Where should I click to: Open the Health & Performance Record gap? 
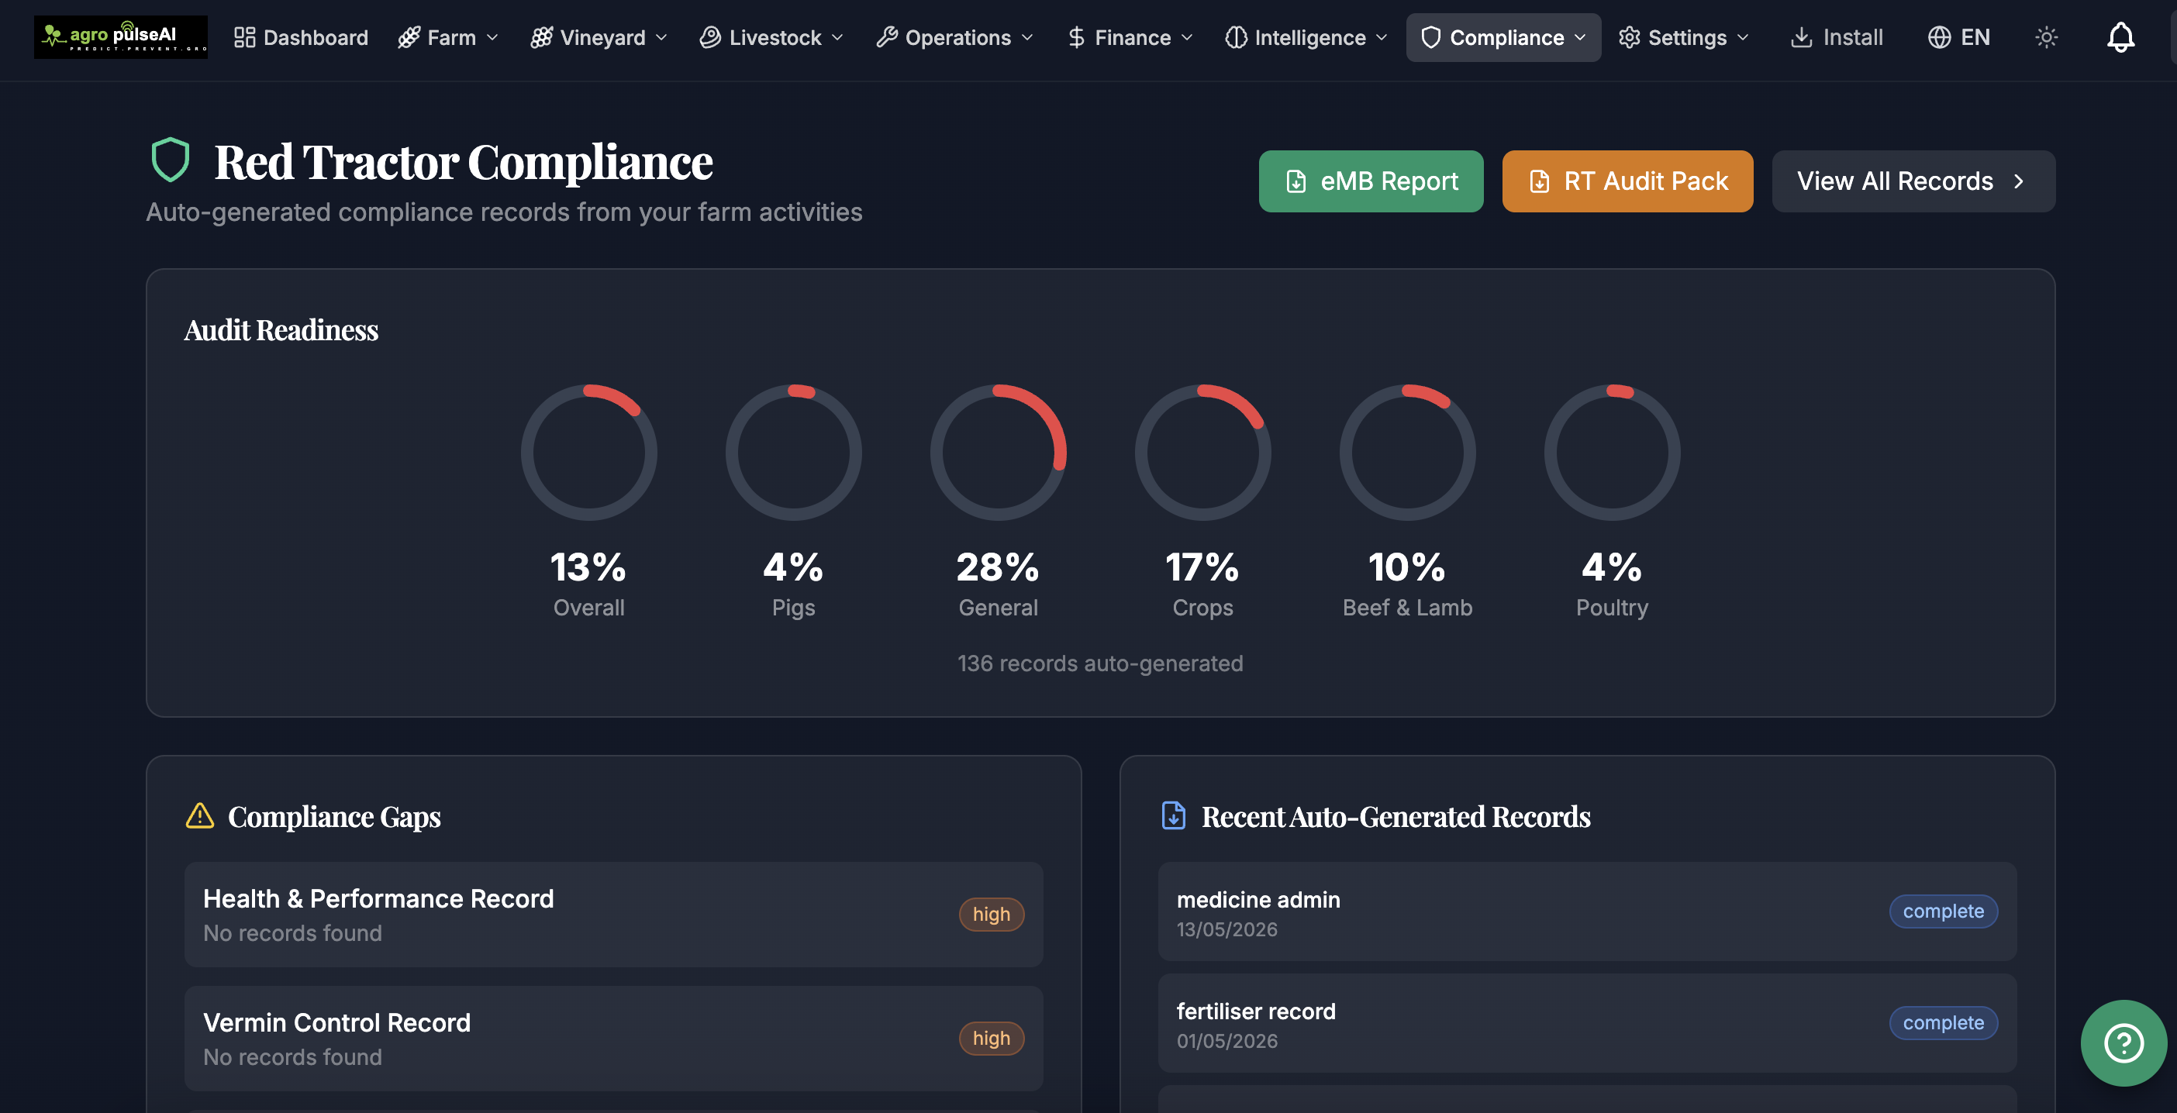(x=613, y=915)
